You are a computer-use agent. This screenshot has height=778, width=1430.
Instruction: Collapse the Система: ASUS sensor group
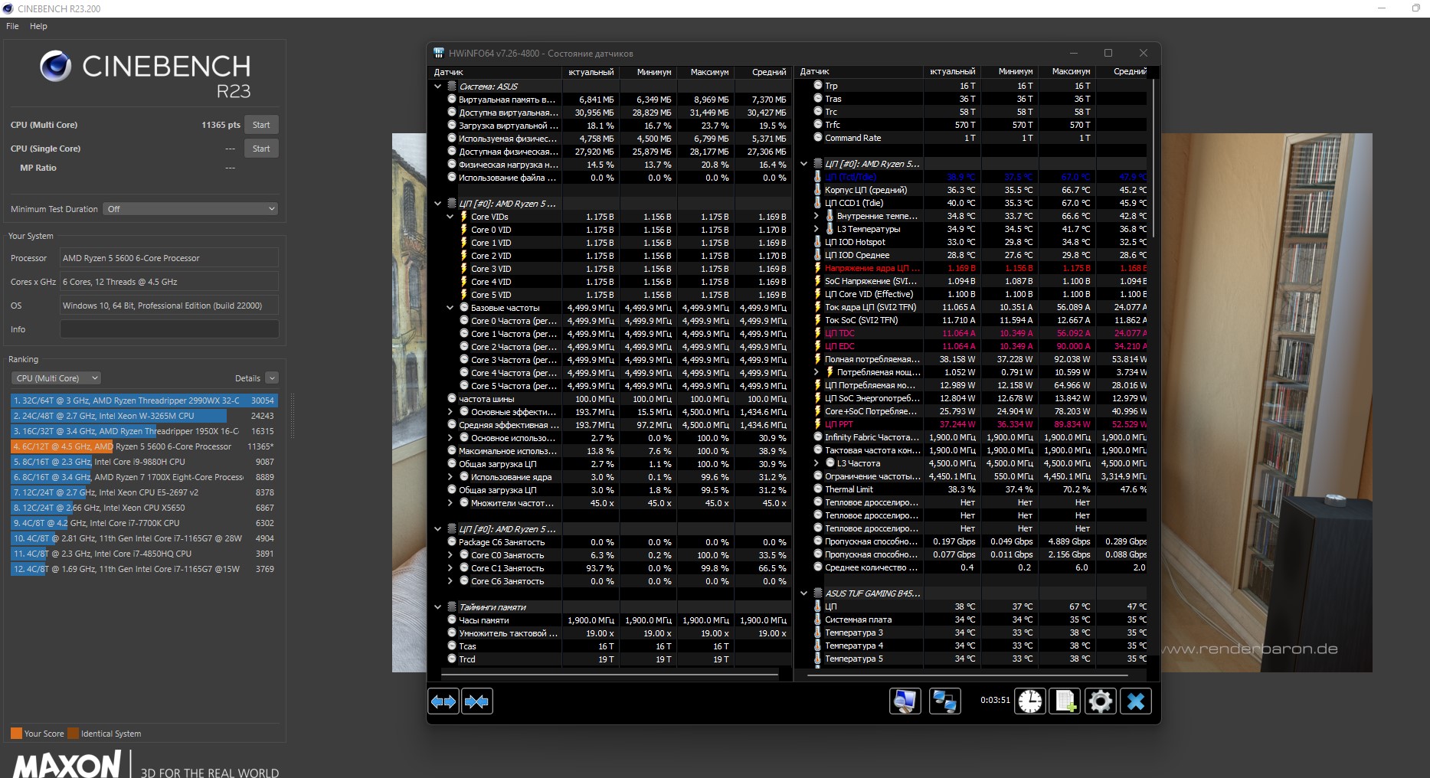437,87
